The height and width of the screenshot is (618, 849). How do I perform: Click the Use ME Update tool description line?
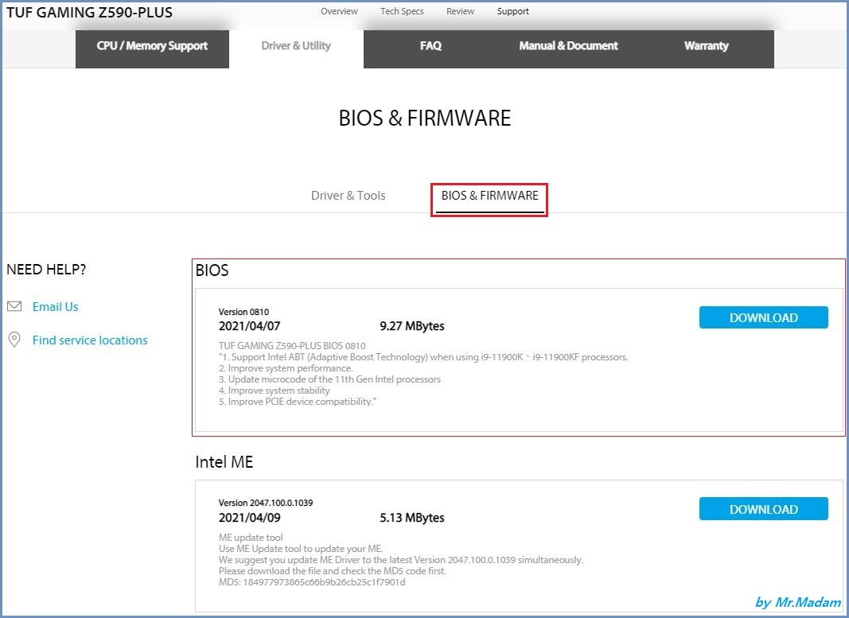[301, 548]
